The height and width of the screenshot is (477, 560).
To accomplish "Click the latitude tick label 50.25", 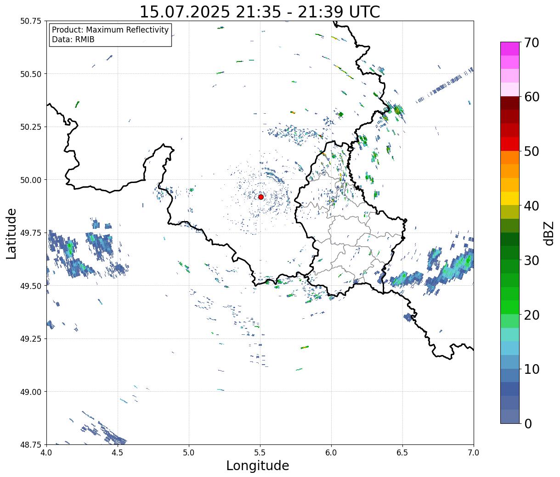I will (30, 127).
